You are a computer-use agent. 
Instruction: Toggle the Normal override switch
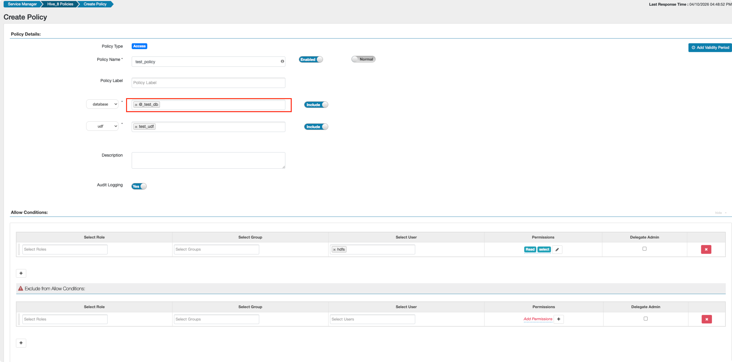[363, 59]
